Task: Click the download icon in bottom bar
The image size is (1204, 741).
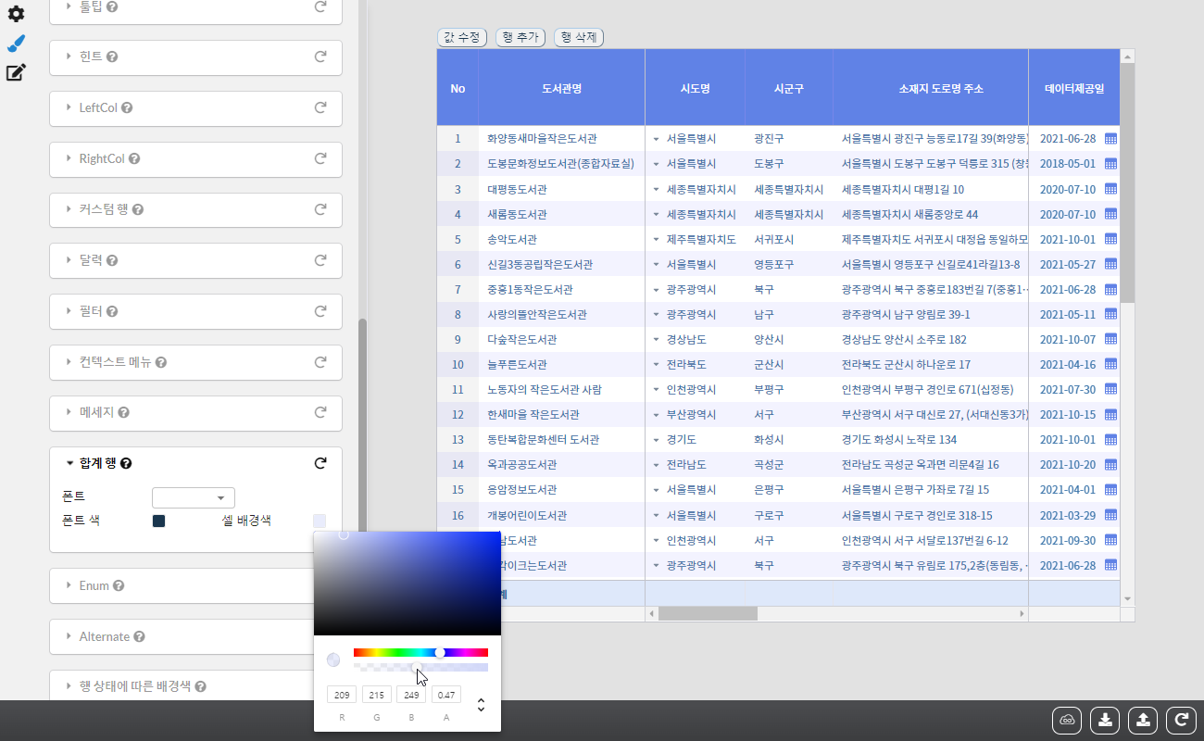Action: [x=1105, y=720]
